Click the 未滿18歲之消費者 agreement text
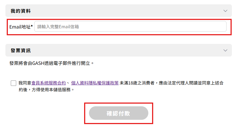This screenshot has width=240, height=130. (137, 83)
